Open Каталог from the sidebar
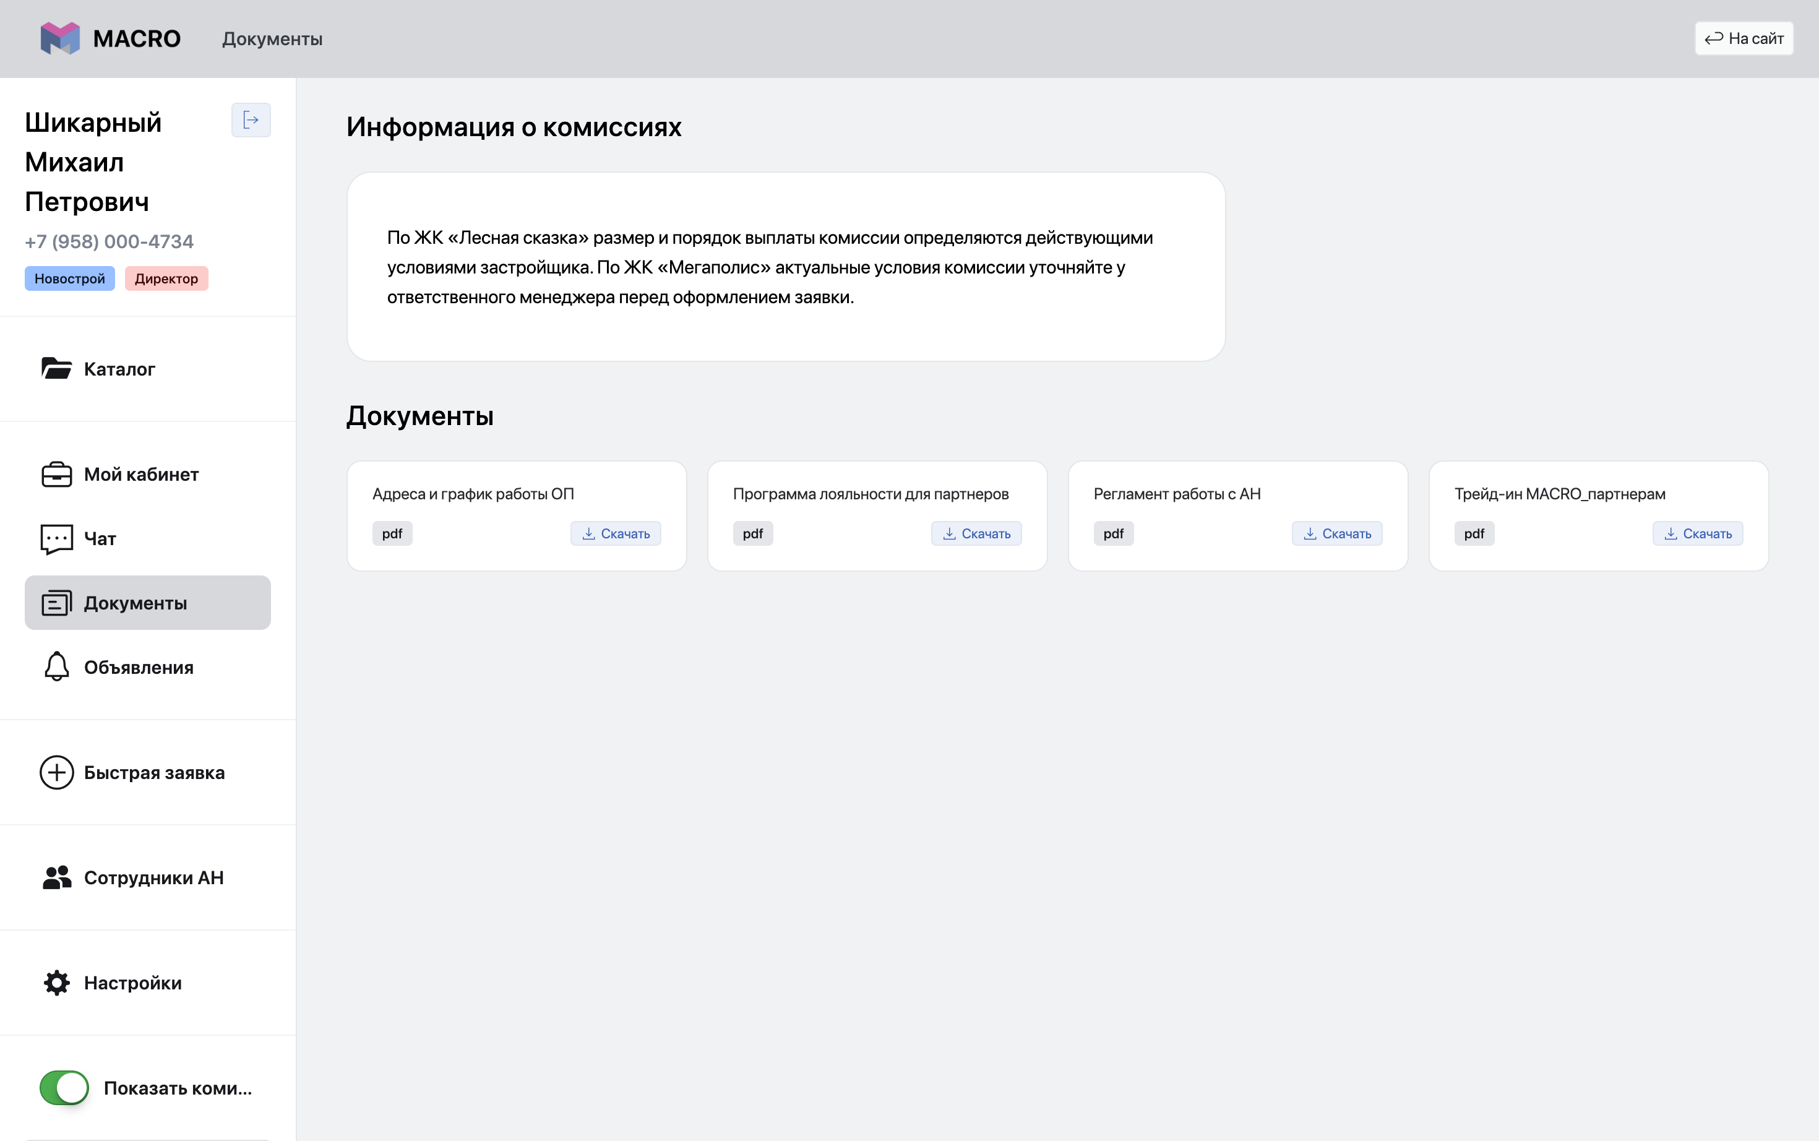Viewport: 1819px width, 1141px height. pyautogui.click(x=148, y=369)
